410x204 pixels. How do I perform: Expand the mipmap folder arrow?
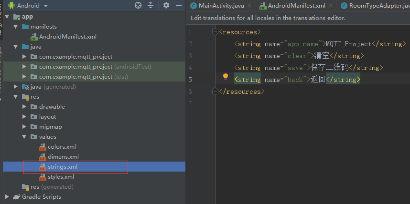pos(24,127)
